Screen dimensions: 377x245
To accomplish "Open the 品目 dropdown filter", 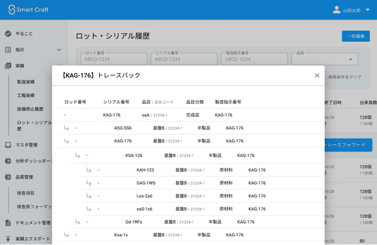I will [325, 59].
